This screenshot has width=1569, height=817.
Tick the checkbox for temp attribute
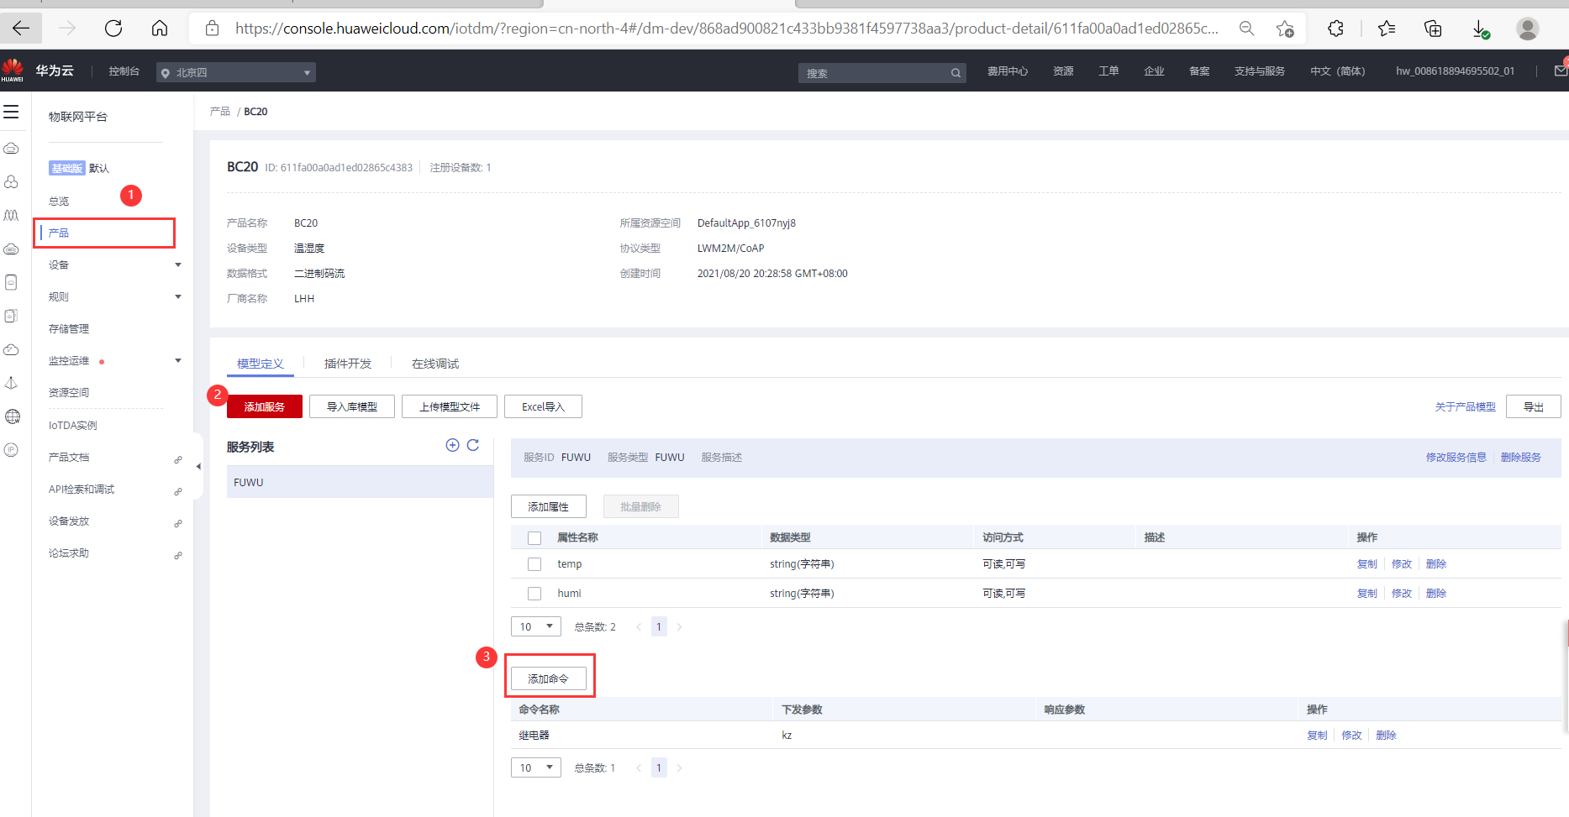pos(534,564)
